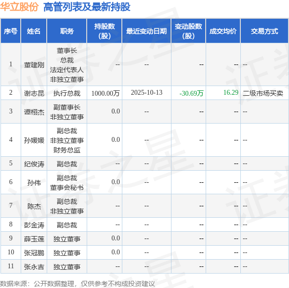
Task: Click the row number 10
Action: [11, 252]
